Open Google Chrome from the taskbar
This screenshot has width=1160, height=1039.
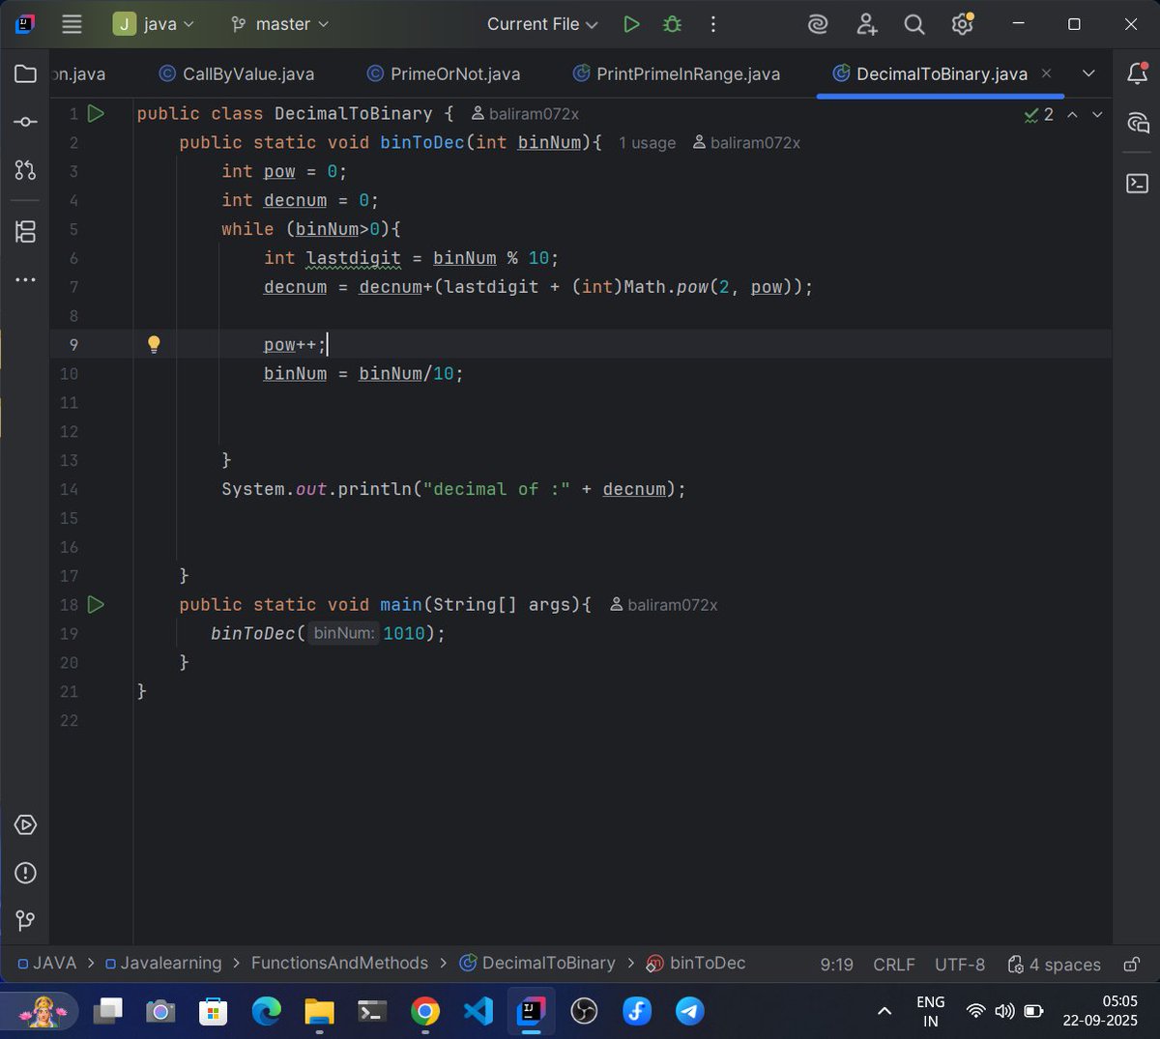click(424, 1011)
